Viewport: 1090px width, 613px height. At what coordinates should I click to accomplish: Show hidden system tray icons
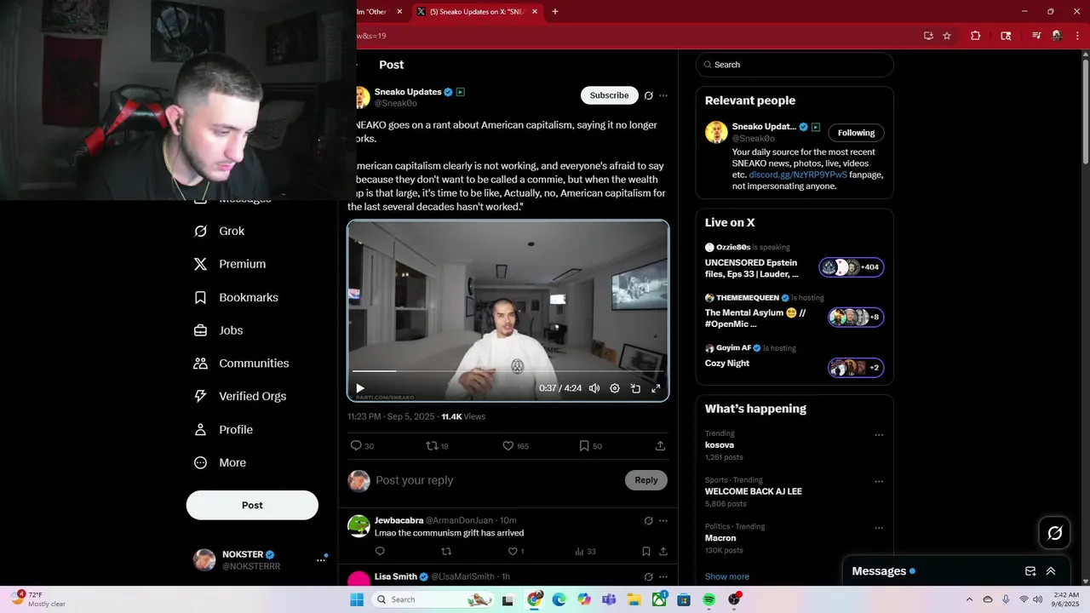[x=969, y=599]
